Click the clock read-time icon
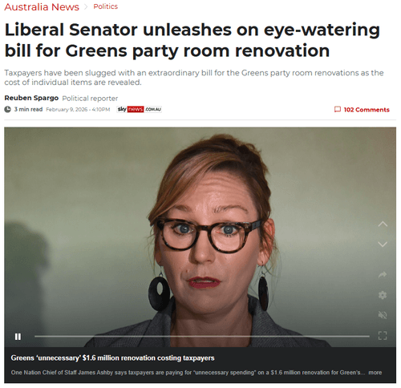 click(x=8, y=109)
